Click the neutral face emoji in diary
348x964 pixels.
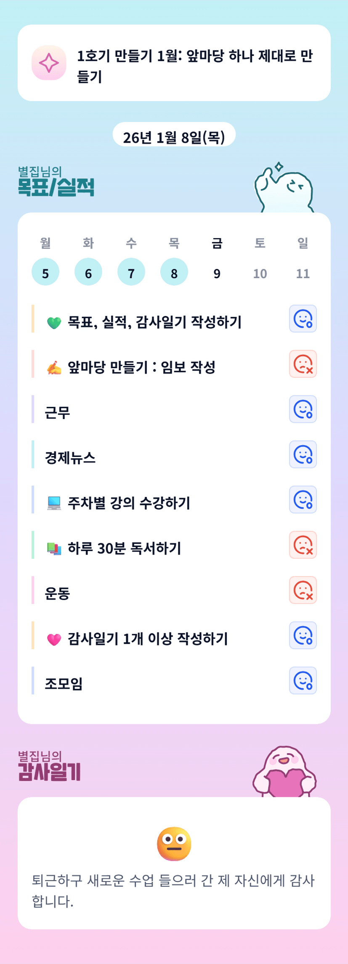(174, 844)
